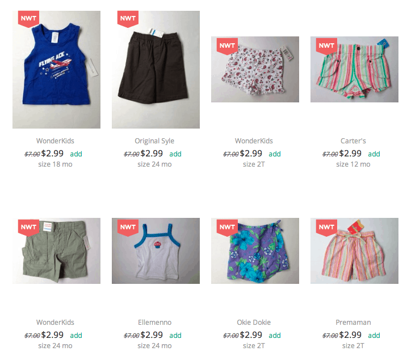The height and width of the screenshot is (351, 403).
Task: Add WonderKids size 18 mo item to cart
Action: [x=76, y=154]
